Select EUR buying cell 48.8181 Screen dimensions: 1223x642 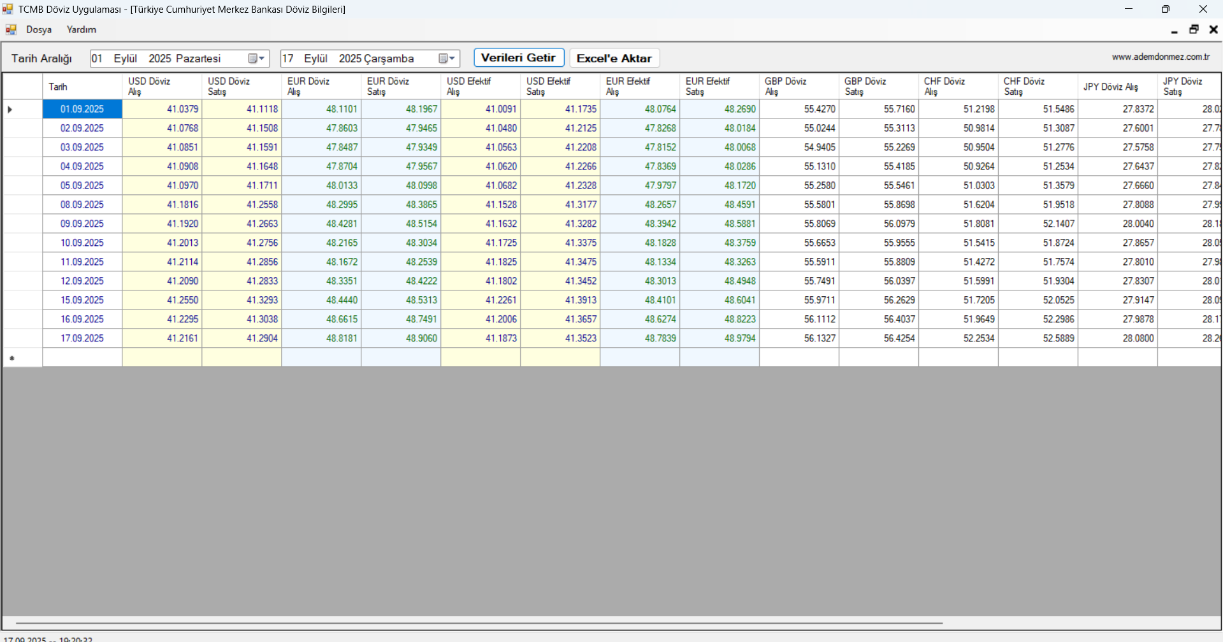[x=321, y=338]
